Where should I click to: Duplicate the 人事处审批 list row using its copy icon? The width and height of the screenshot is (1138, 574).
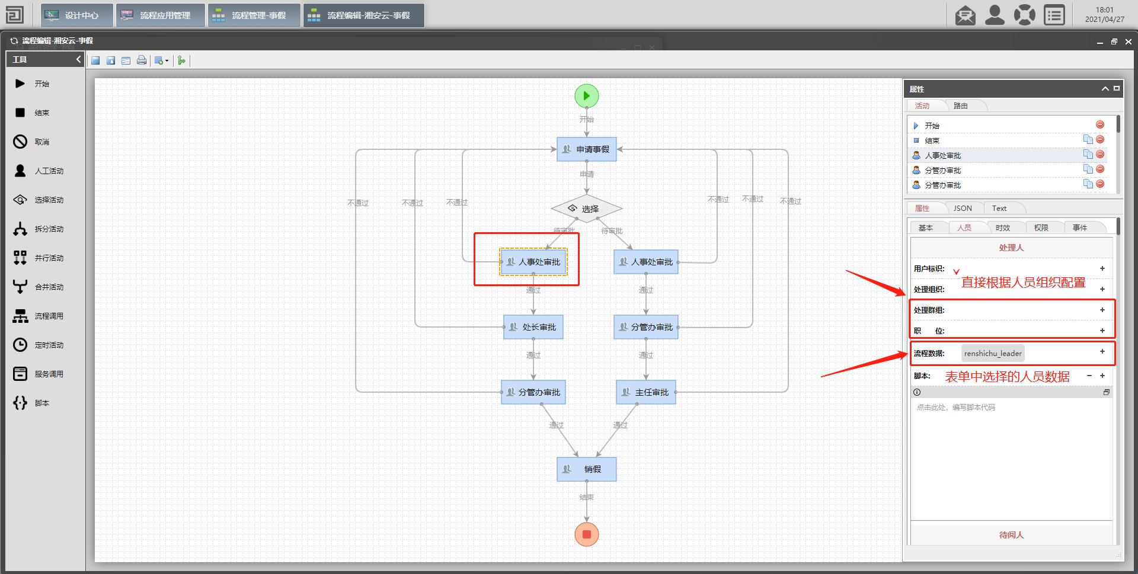[x=1088, y=154]
